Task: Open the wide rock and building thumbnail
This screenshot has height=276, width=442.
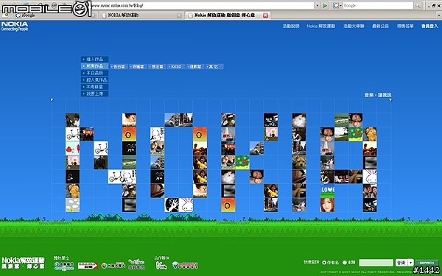Action: click(x=179, y=120)
